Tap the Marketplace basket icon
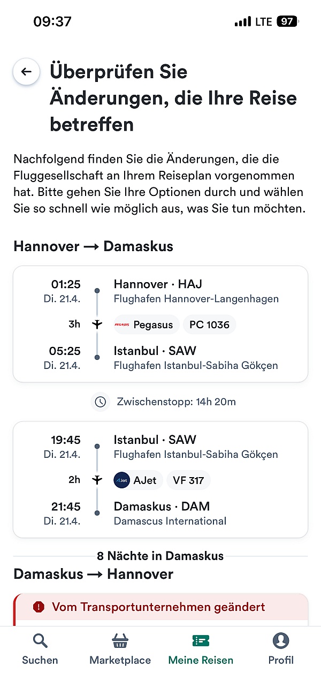 [120, 640]
